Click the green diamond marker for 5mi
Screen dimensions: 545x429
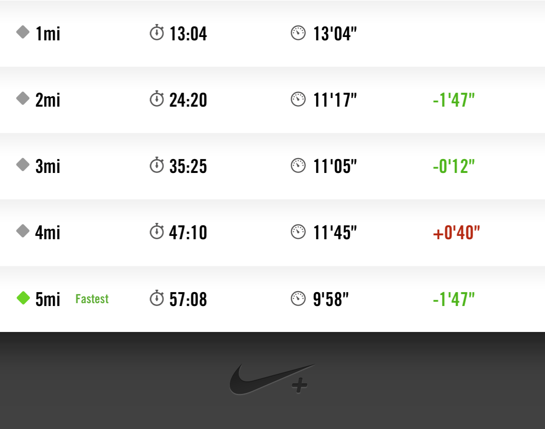pyautogui.click(x=23, y=298)
